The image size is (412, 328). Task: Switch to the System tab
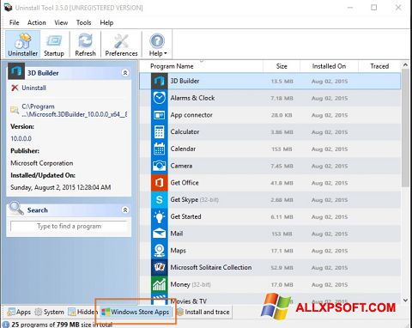[49, 312]
